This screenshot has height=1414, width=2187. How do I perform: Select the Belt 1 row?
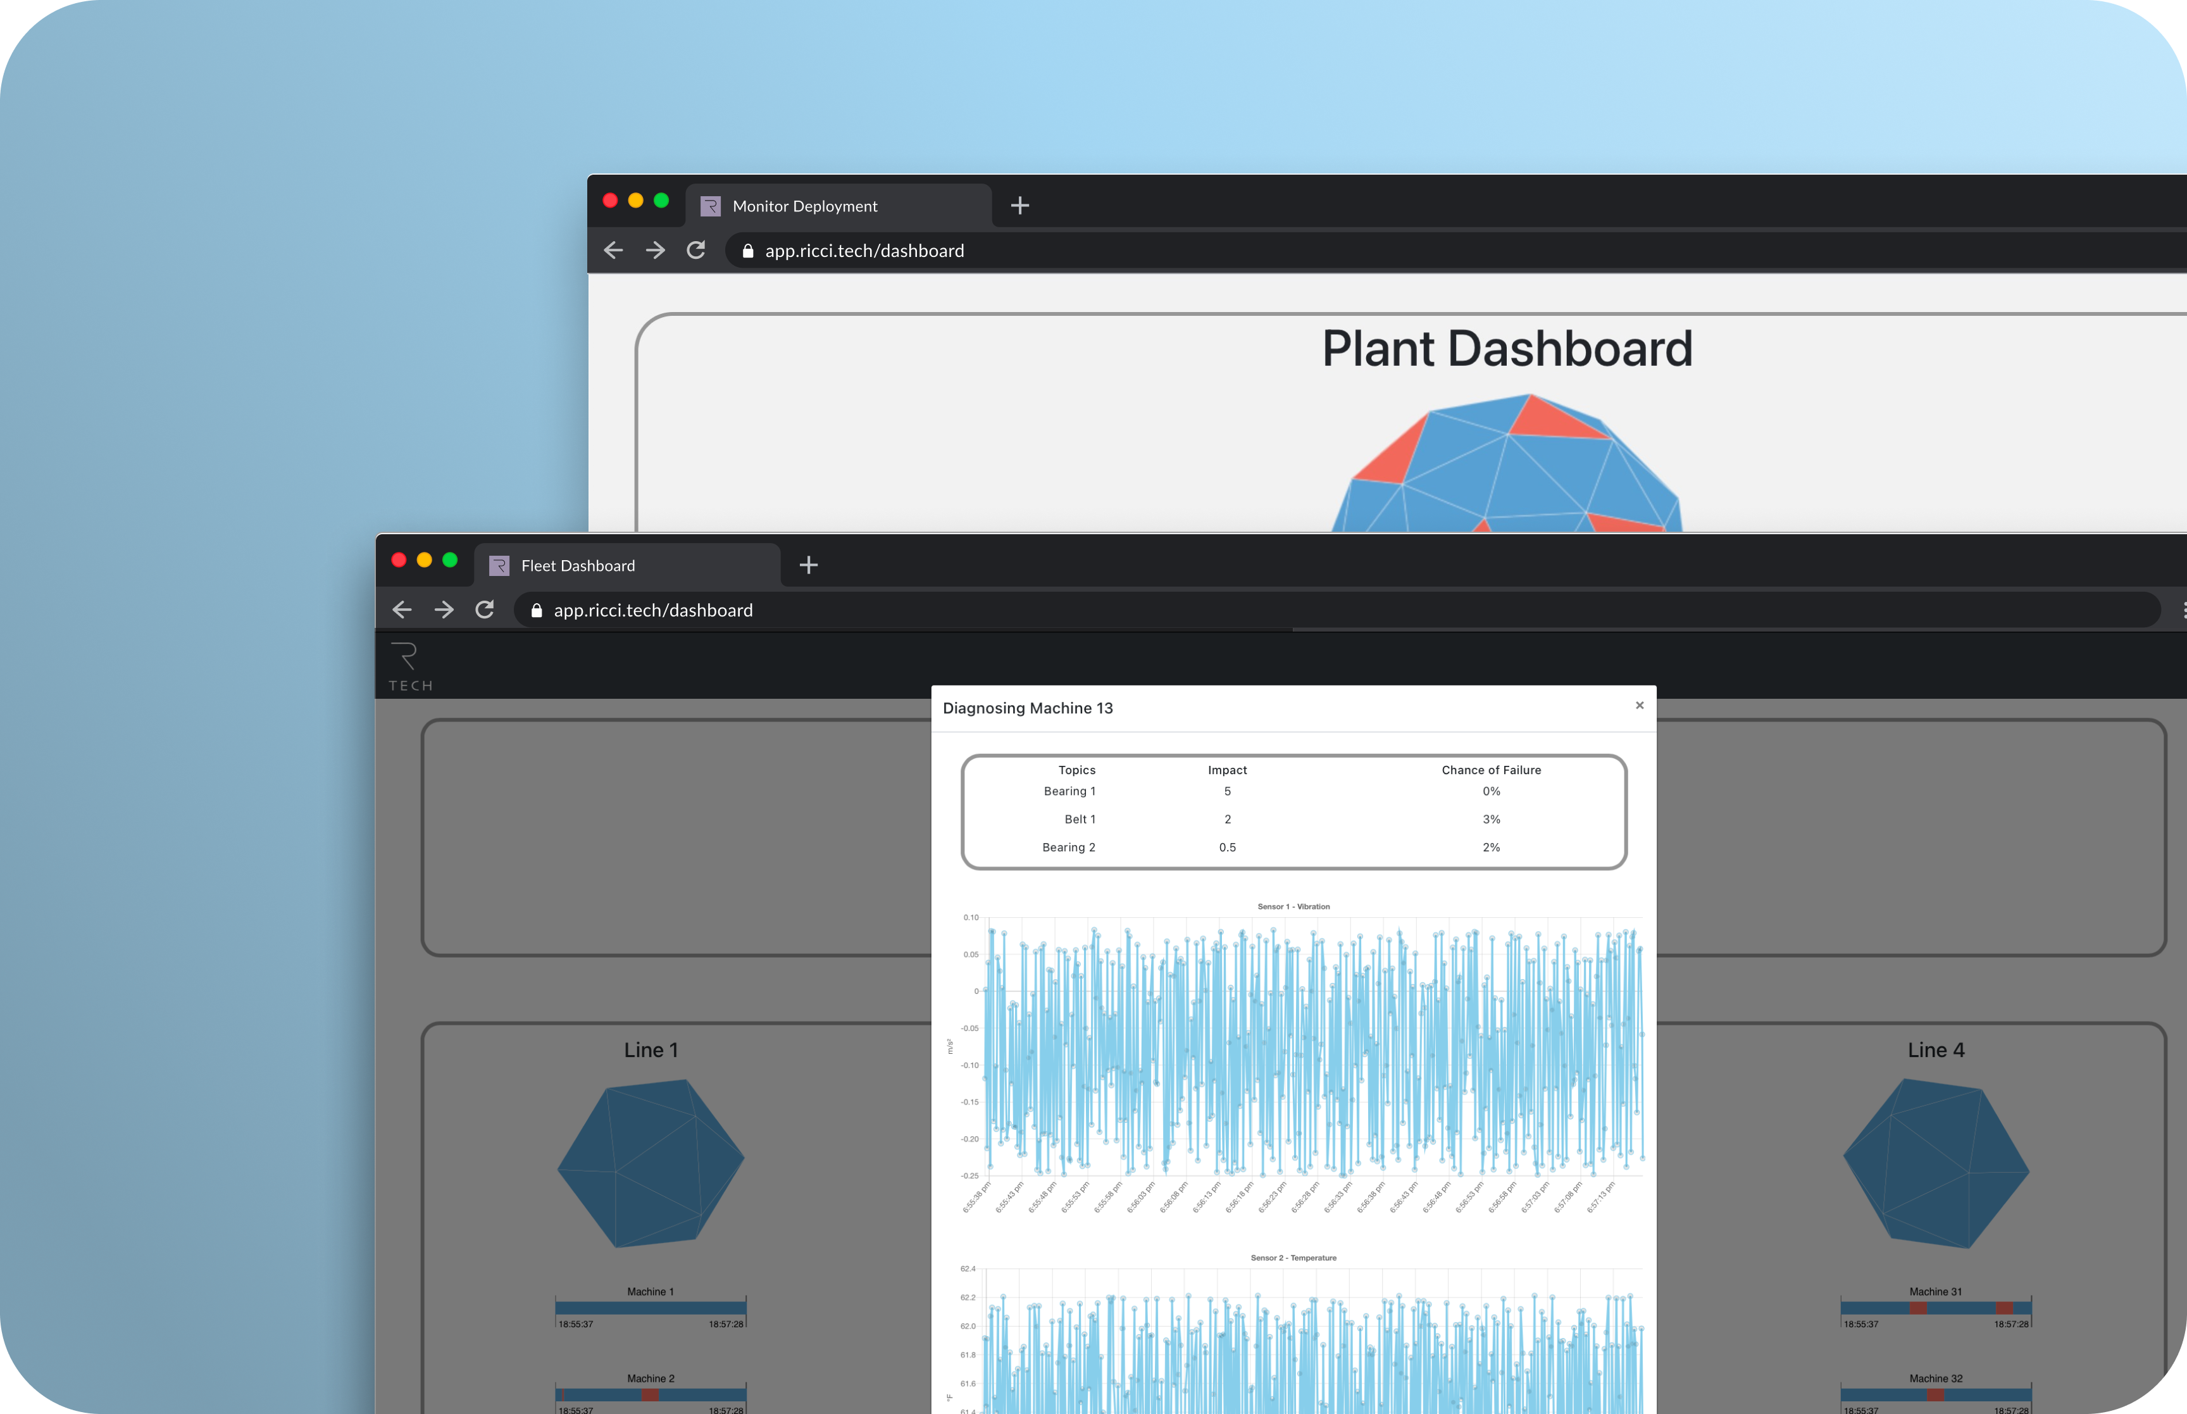[1293, 819]
